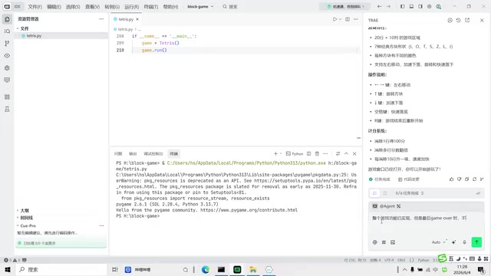Send the chat message with green arrow
This screenshot has width=491, height=276.
(476, 242)
